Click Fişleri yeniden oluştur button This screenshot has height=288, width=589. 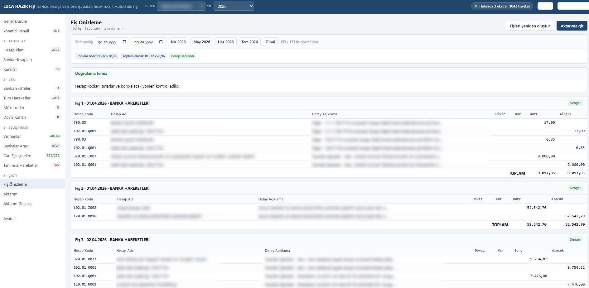pos(530,26)
